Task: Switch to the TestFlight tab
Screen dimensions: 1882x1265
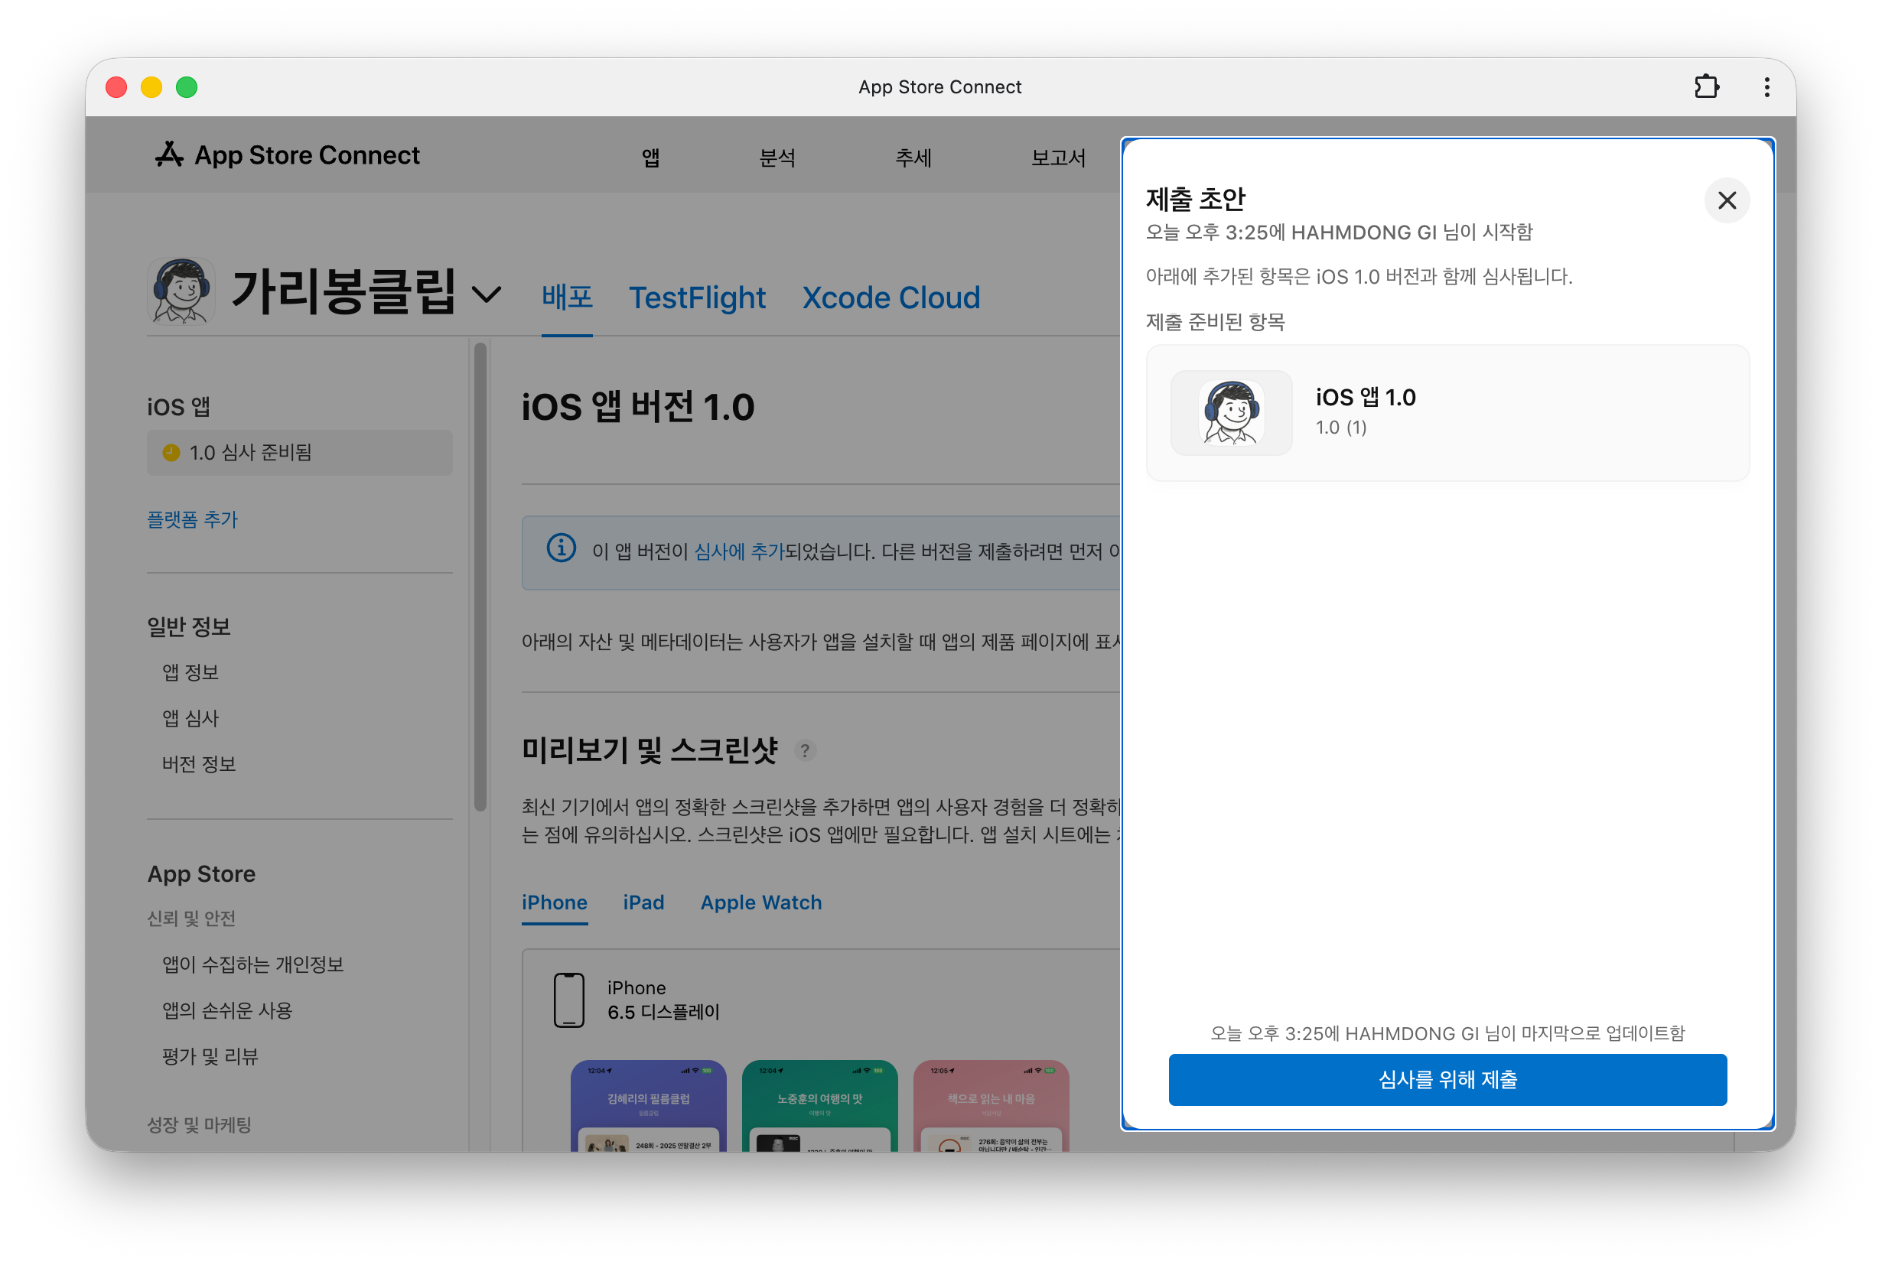Action: [696, 298]
